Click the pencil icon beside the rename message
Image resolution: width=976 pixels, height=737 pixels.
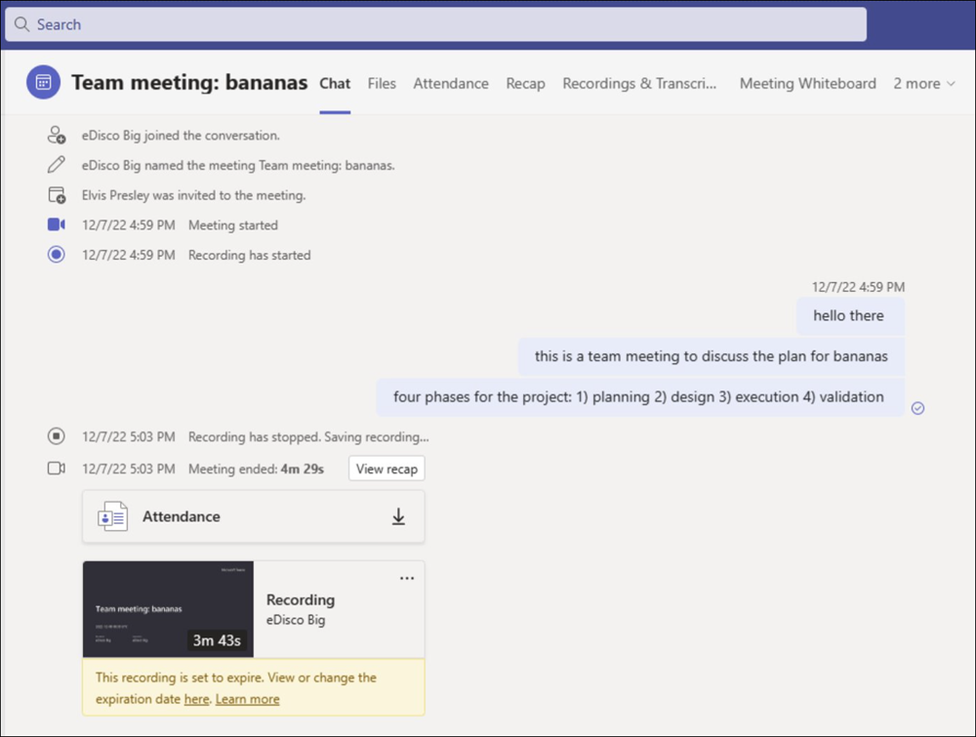point(56,166)
